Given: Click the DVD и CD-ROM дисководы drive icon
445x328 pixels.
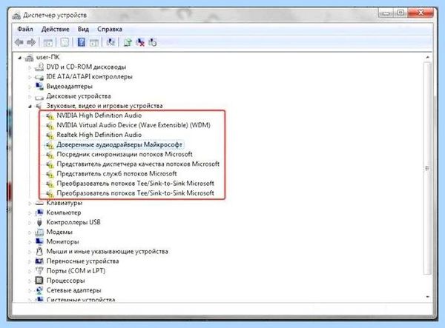Looking at the screenshot, I should click(39, 67).
